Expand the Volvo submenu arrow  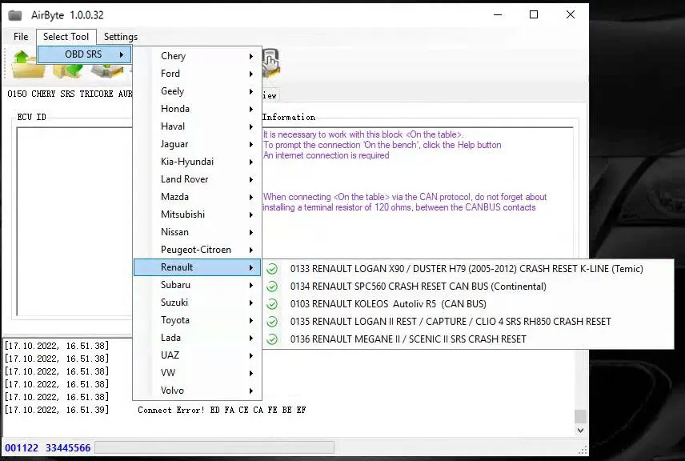click(251, 391)
